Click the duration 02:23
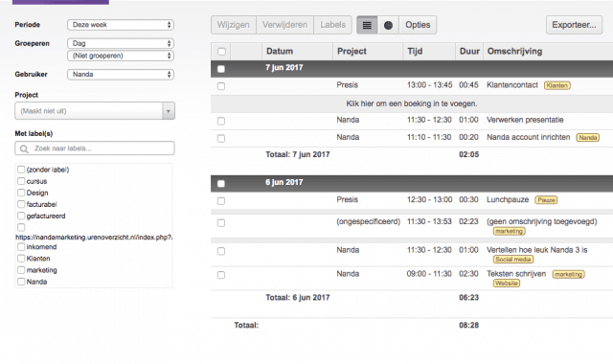 pyautogui.click(x=468, y=221)
